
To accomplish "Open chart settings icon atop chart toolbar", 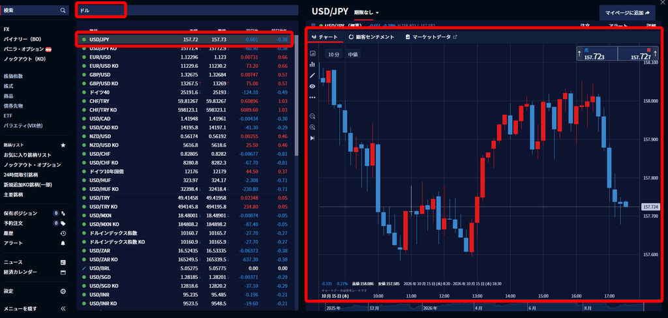I will click(312, 53).
